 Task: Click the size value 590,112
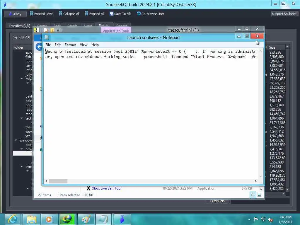click(x=275, y=101)
